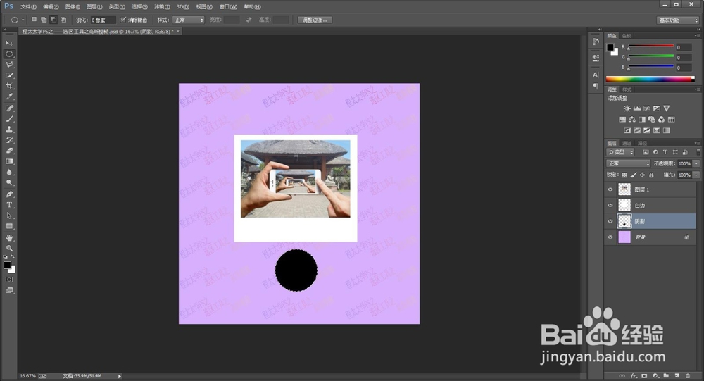Select the Horizontal Type tool
Image resolution: width=704 pixels, height=381 pixels.
pos(9,205)
